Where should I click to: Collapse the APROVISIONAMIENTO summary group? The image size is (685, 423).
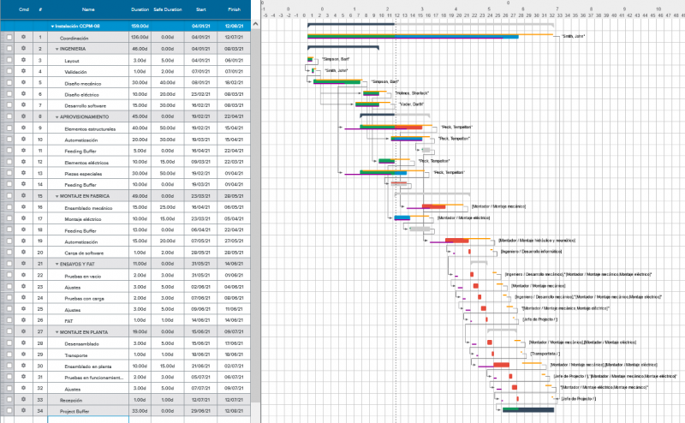57,116
